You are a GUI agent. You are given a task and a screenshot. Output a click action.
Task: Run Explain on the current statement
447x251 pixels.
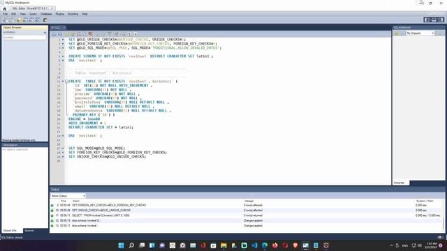(x=79, y=34)
